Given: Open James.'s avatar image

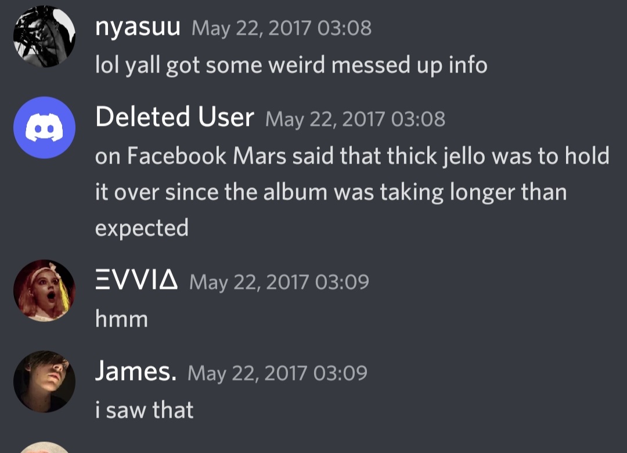Looking at the screenshot, I should coord(44,380).
